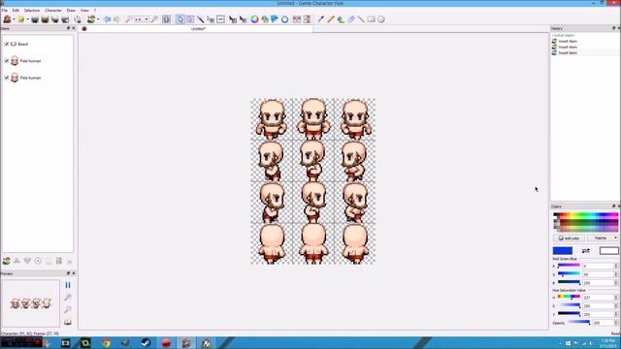
Task: Open the Palette dropdown
Action: (603, 238)
